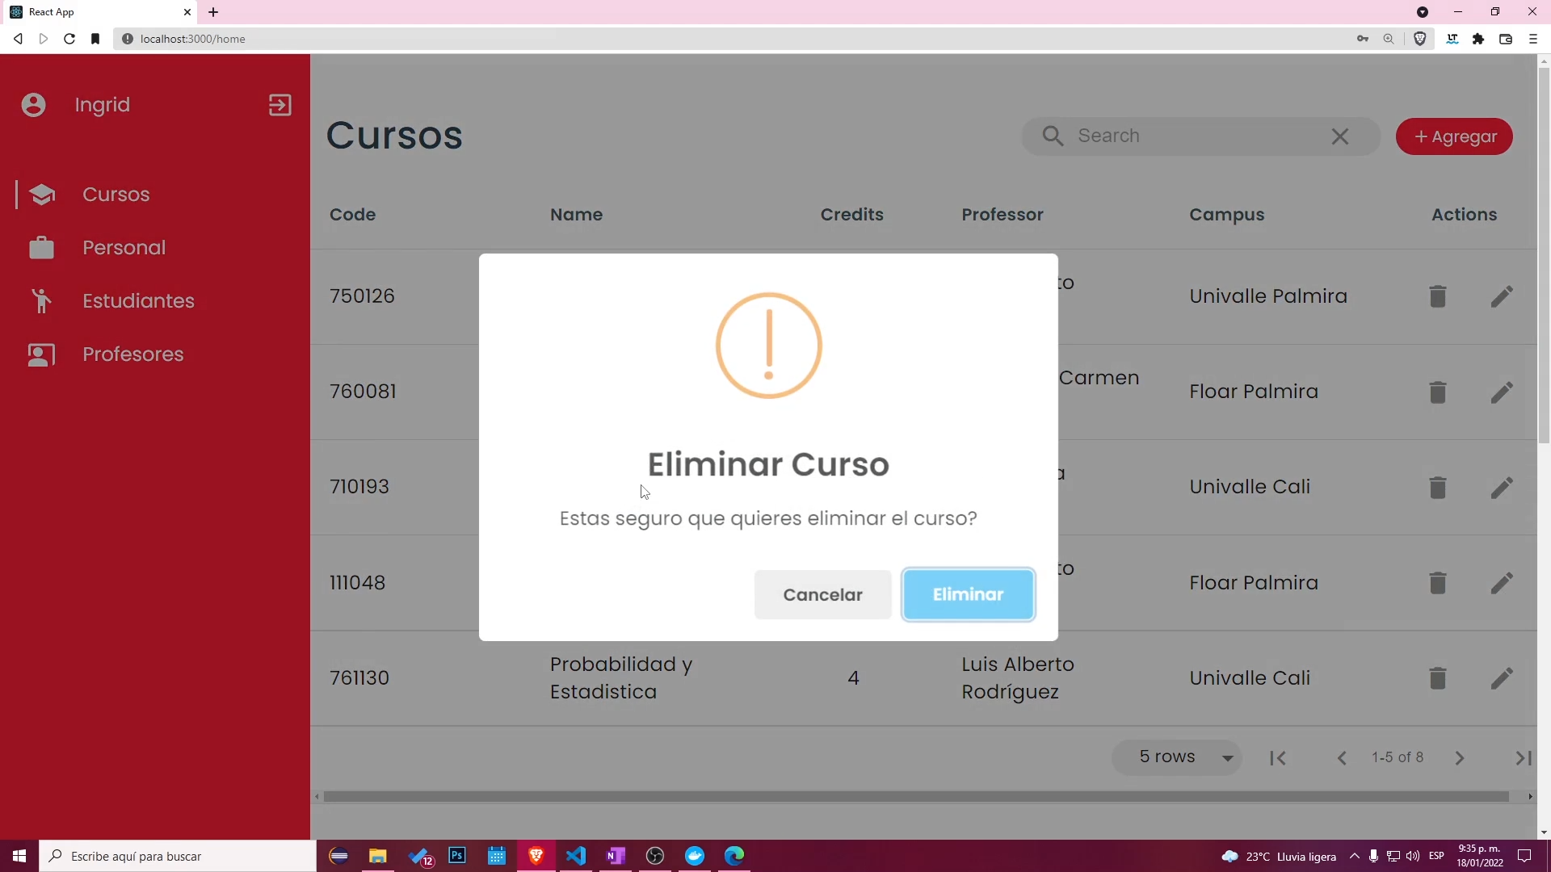1551x872 pixels.
Task: Reload the page in browser toolbar
Action: (69, 39)
